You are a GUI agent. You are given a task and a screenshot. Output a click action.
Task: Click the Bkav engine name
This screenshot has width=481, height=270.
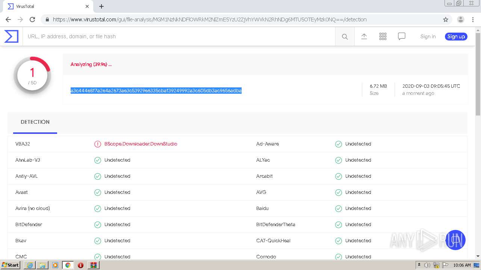click(21, 241)
